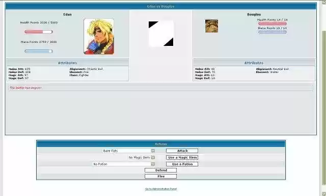This screenshot has height=196, width=326.
Task: Click the Actions panel header
Action: [x=161, y=144]
